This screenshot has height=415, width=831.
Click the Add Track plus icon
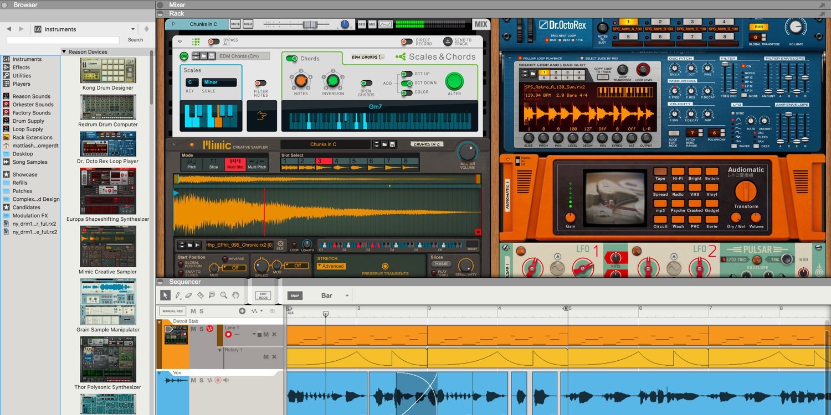242,311
